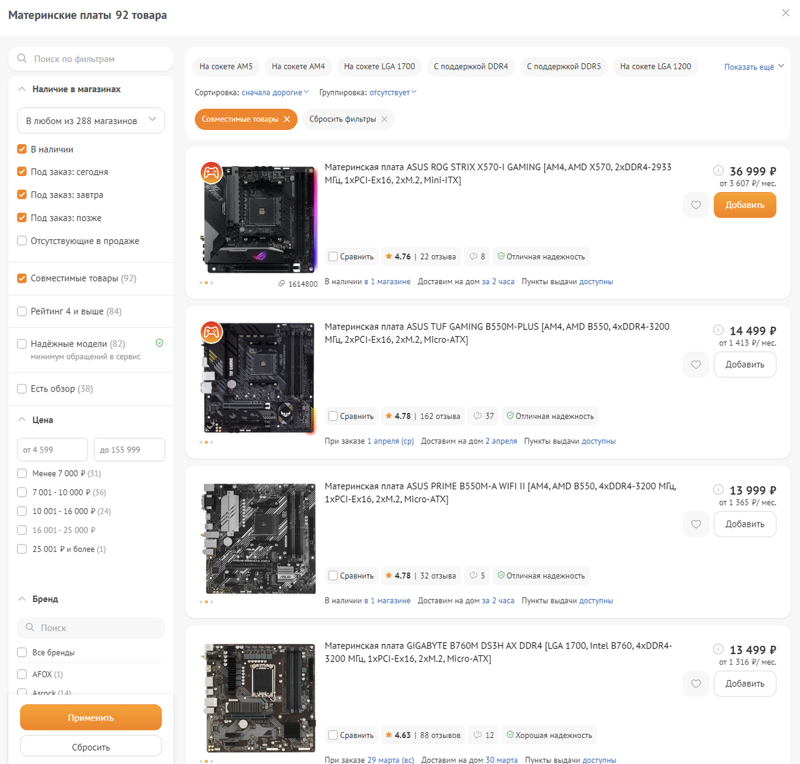Collapse the Наличие в магазинах section

pyautogui.click(x=22, y=89)
